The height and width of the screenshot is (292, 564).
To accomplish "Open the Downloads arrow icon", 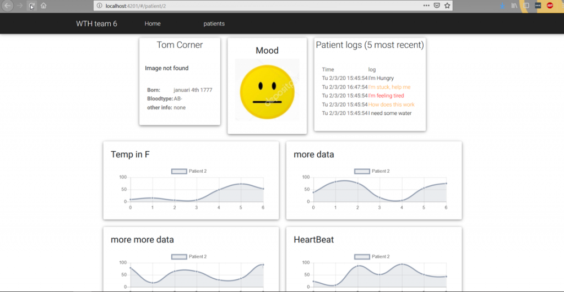I will (502, 5).
